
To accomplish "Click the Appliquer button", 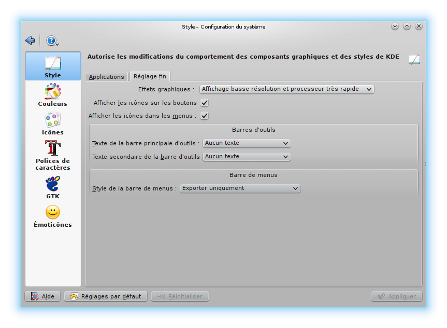I will (x=397, y=296).
